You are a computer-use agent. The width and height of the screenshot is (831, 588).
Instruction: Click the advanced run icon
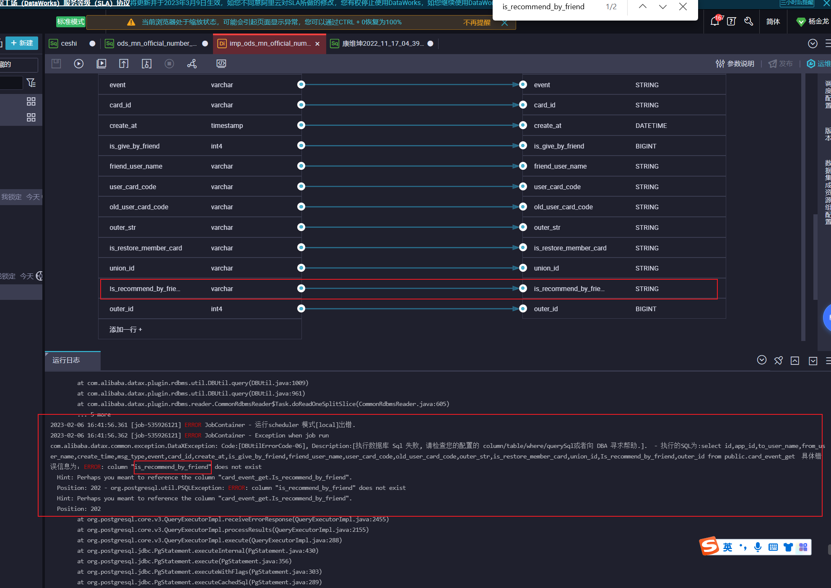tap(101, 64)
